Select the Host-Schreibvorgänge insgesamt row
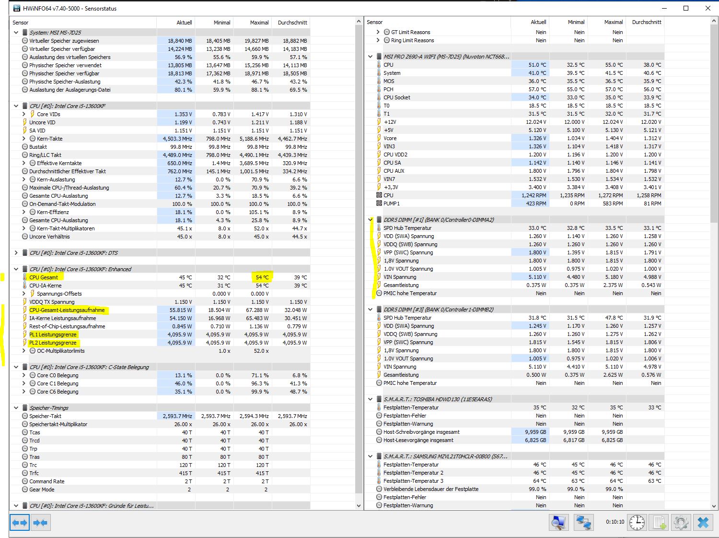 click(515, 432)
